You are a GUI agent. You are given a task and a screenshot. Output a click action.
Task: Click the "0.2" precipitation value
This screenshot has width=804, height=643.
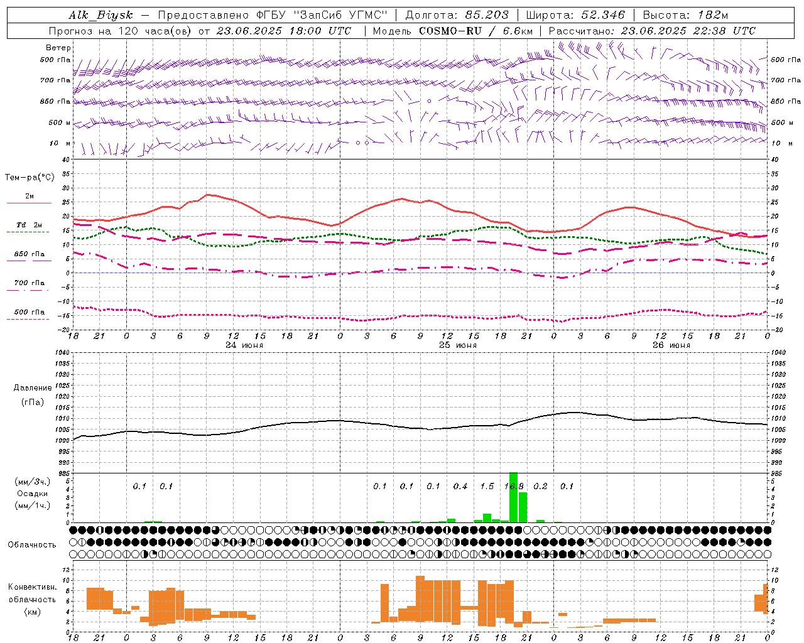click(x=540, y=486)
